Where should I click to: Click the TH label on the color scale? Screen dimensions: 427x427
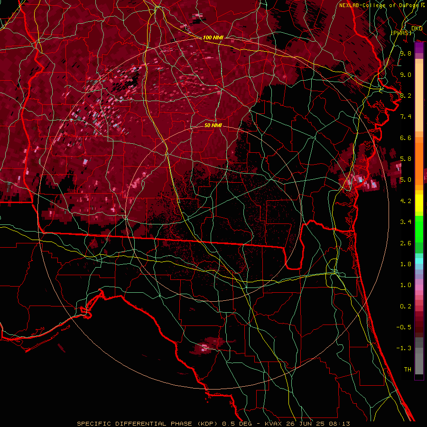(408, 370)
